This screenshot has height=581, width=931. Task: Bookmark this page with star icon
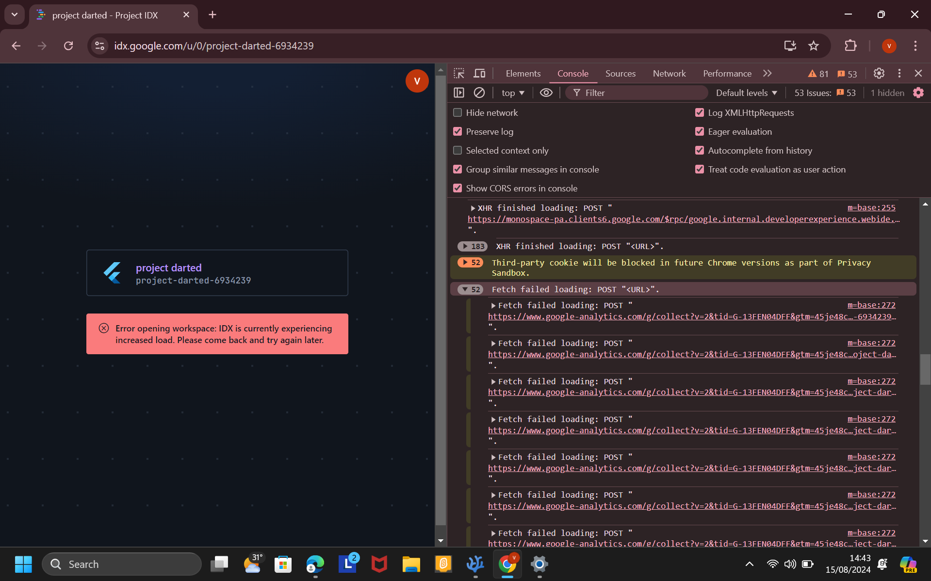tap(814, 46)
